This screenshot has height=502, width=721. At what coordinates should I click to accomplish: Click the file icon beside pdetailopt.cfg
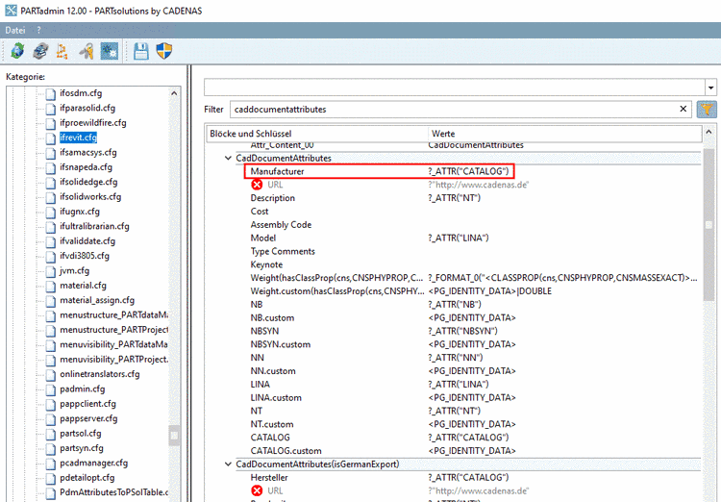[x=51, y=478]
